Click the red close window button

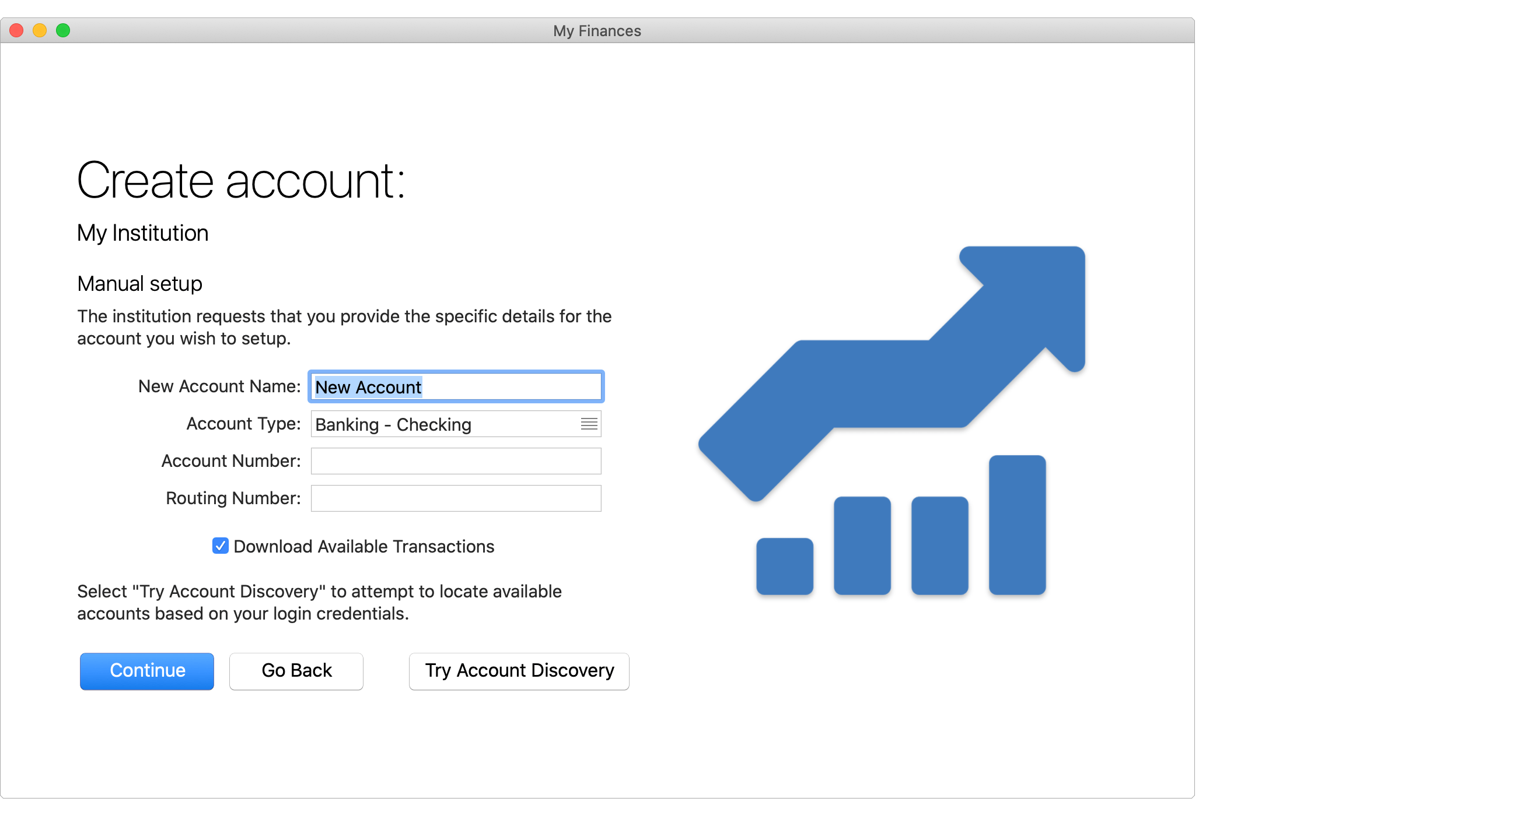pos(16,30)
